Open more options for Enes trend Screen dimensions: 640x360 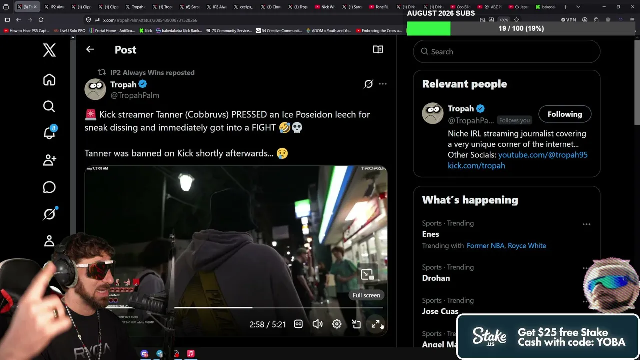tap(586, 224)
